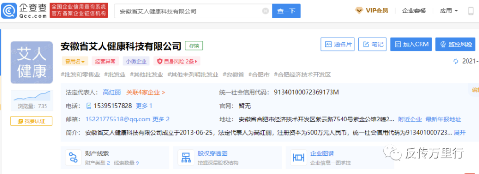Expand the 简介 with 展开
The height and width of the screenshot is (174, 479).
click(460, 132)
